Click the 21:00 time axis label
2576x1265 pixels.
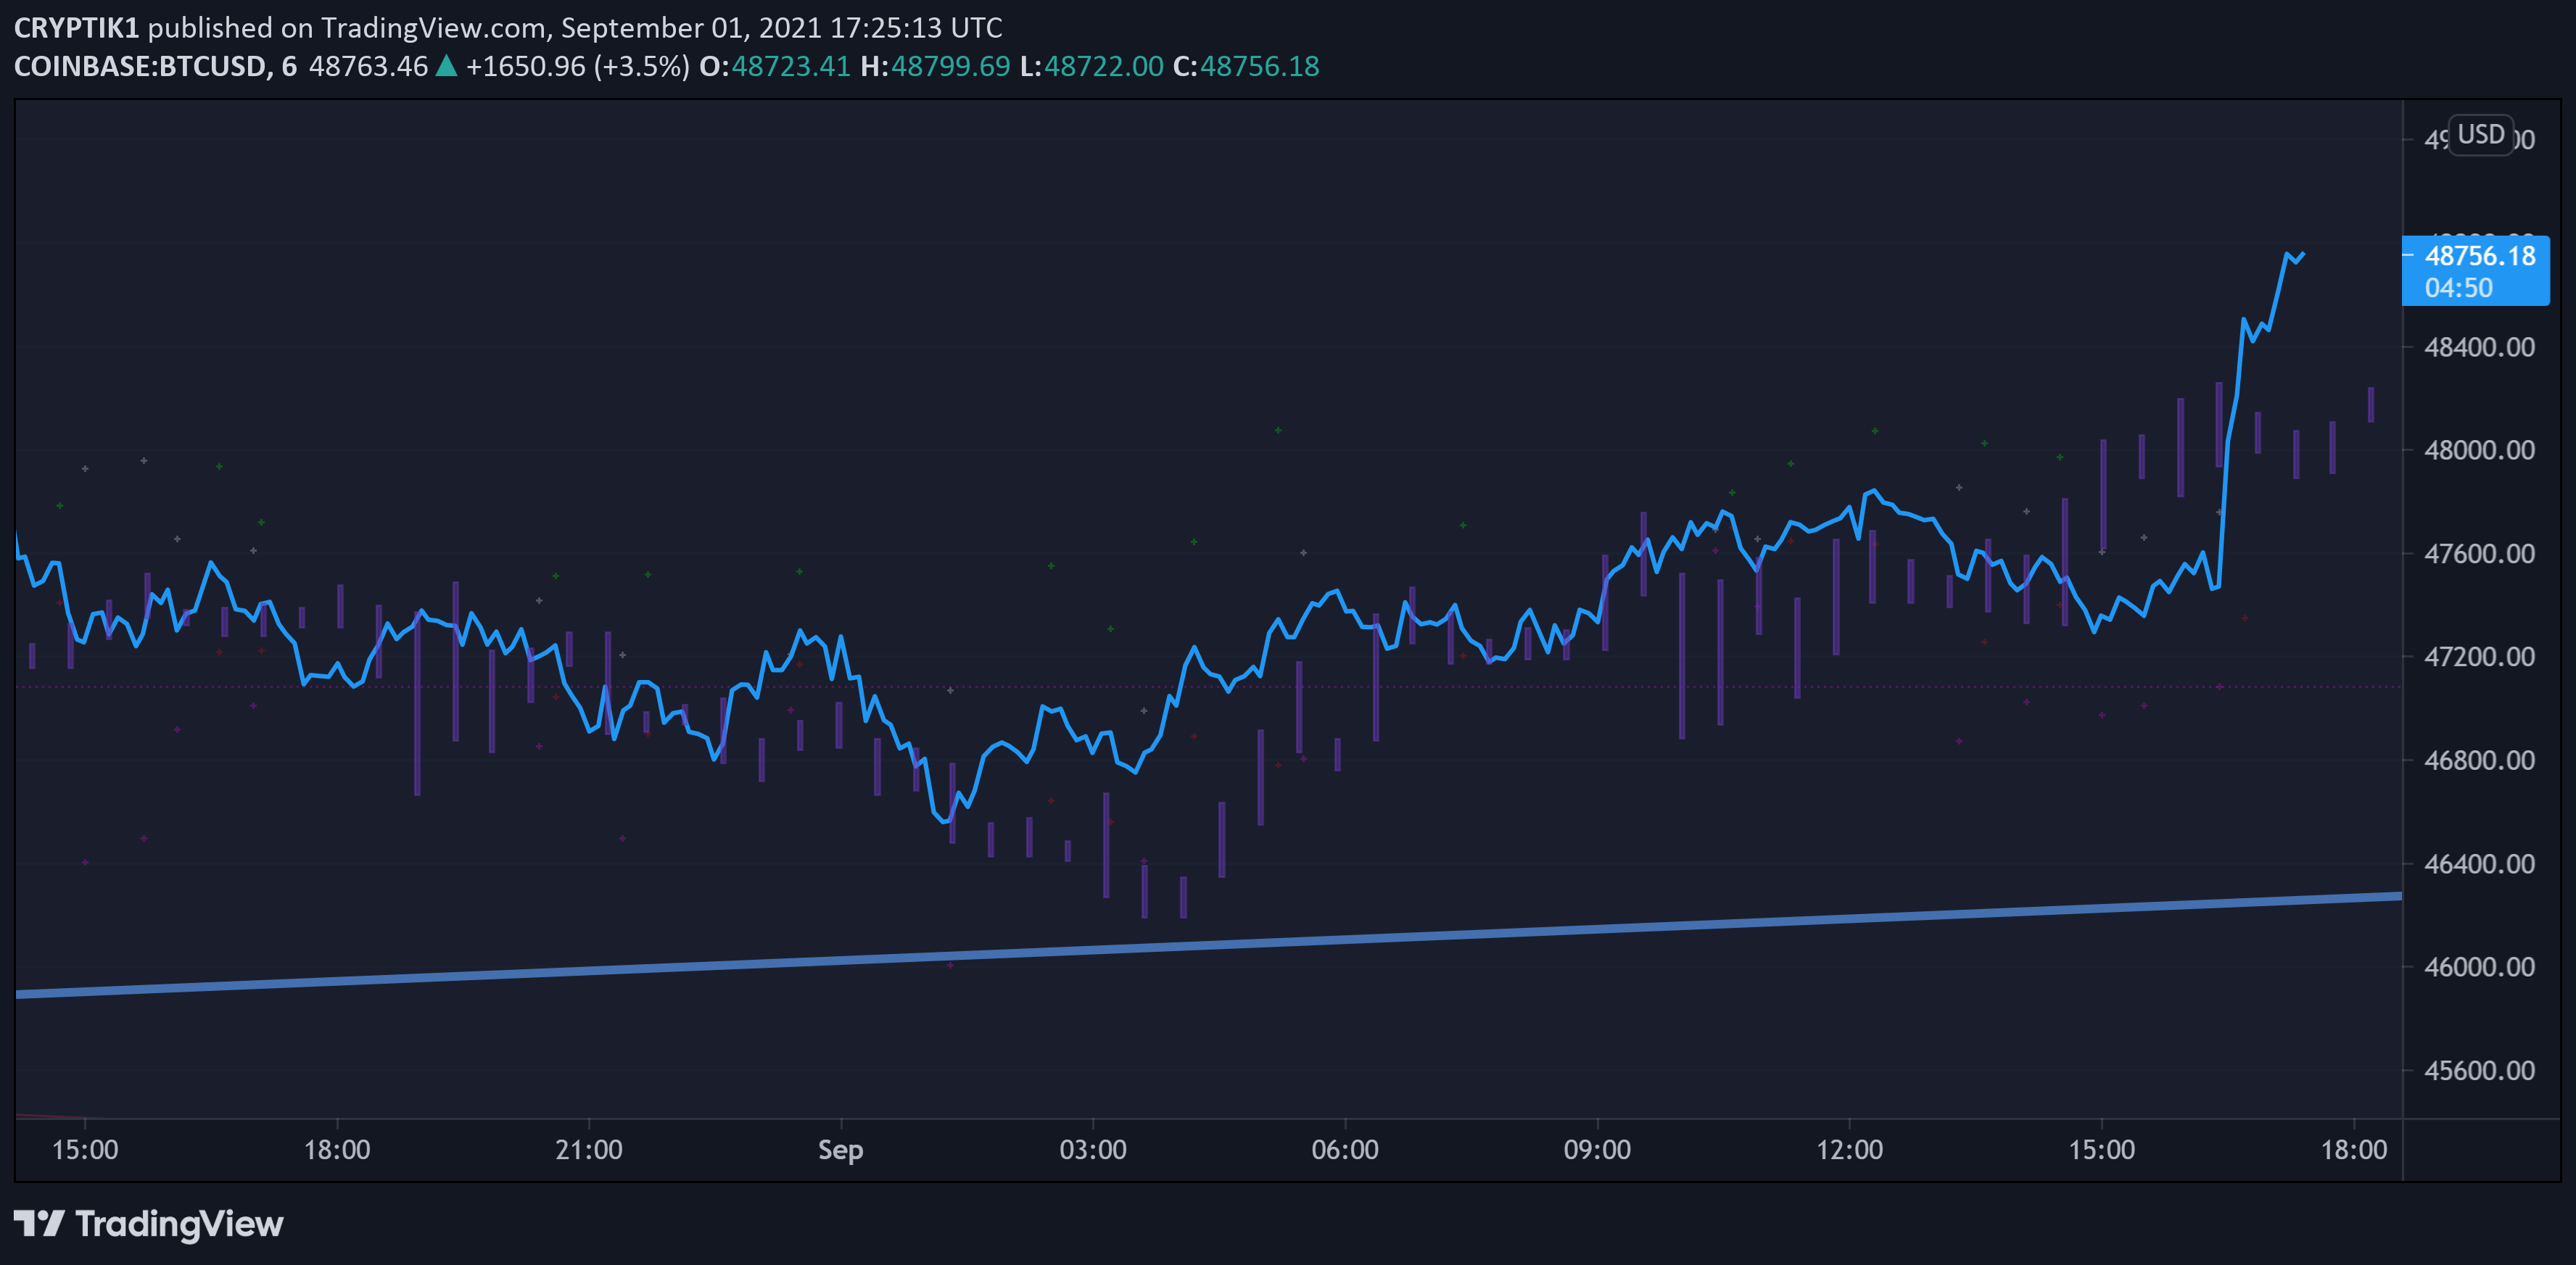coord(589,1150)
